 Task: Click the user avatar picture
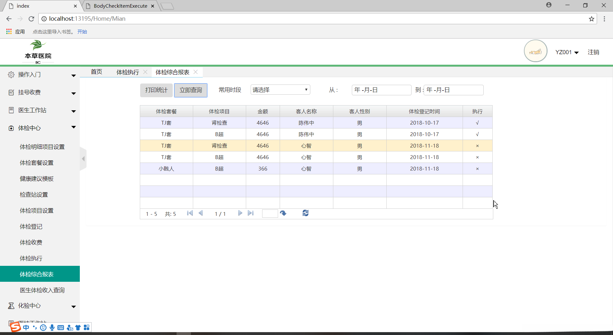click(535, 51)
